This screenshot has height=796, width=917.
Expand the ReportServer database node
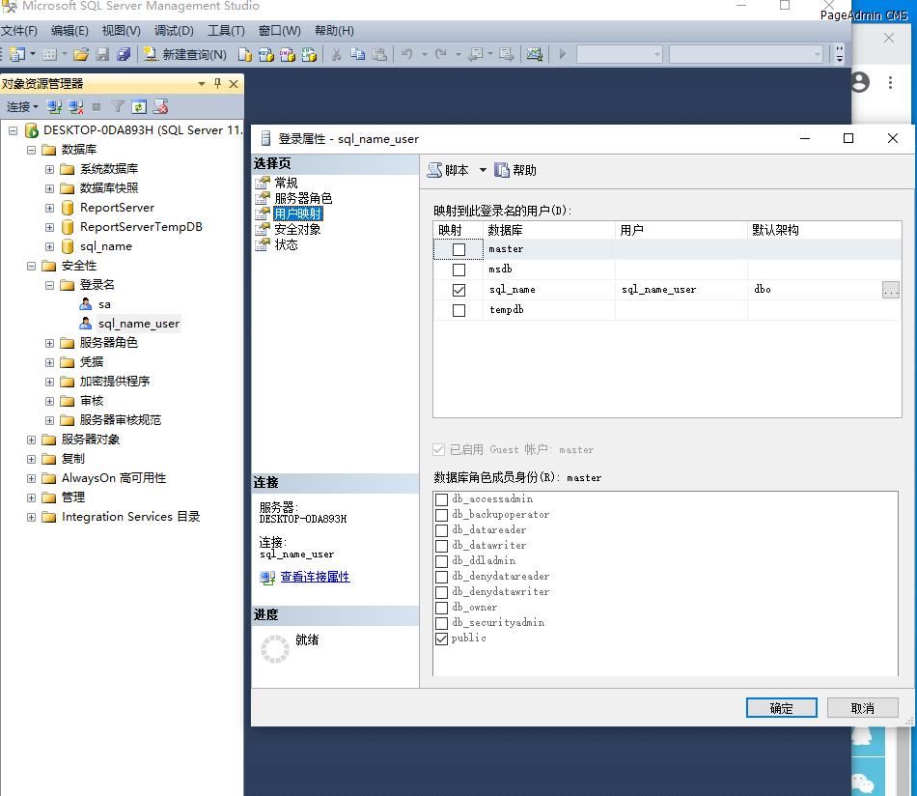tap(49, 208)
